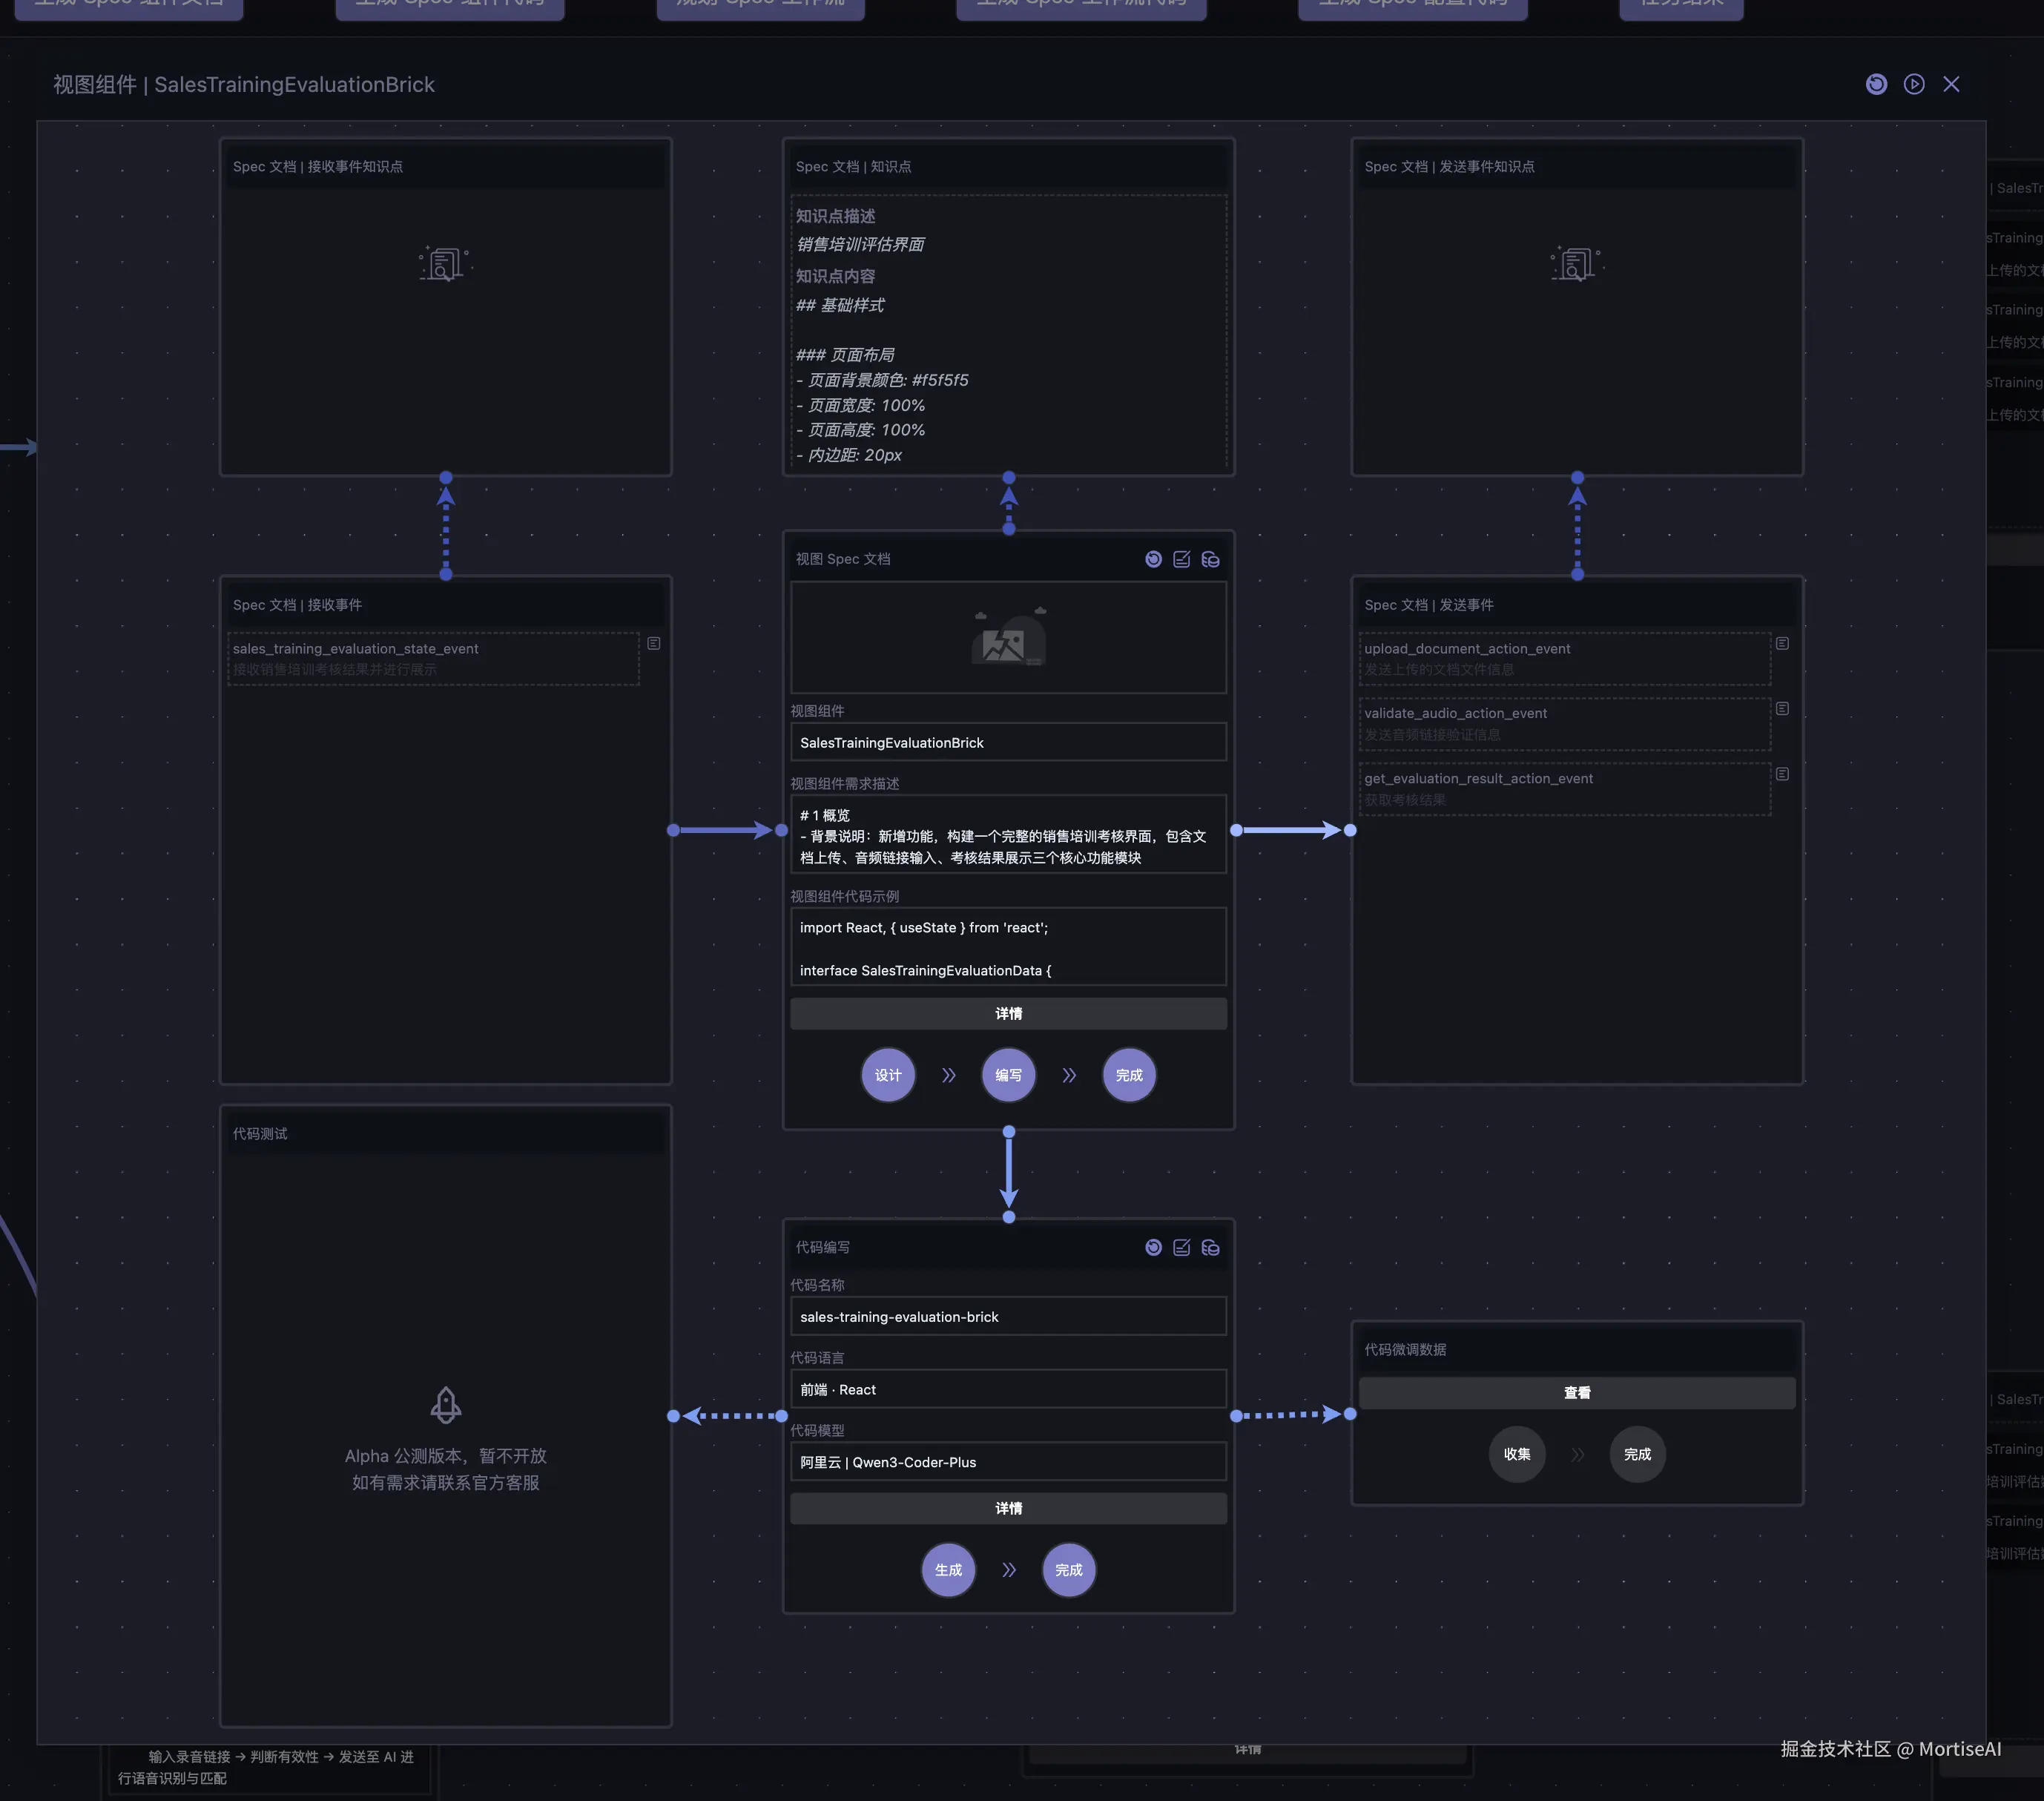The width and height of the screenshot is (2044, 1801).
Task: Click the 视图组件 name input field
Action: 1008,742
